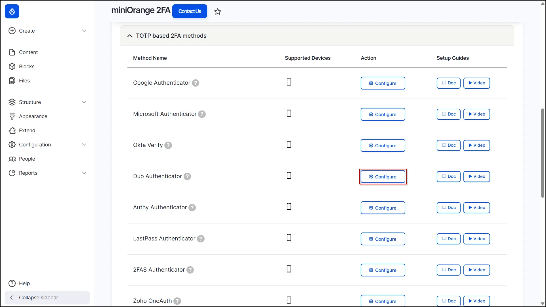Open help tooltip for Zoho OneAuth
This screenshot has width=546, height=307.
pyautogui.click(x=177, y=301)
